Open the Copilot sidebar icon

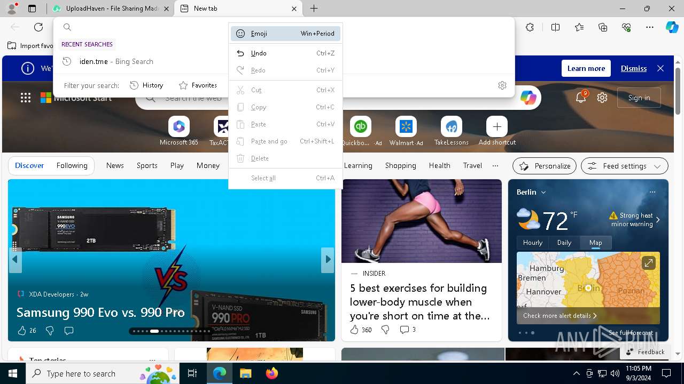672,27
